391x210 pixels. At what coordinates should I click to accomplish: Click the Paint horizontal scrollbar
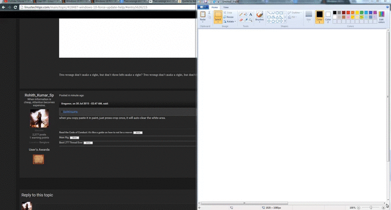point(244,203)
